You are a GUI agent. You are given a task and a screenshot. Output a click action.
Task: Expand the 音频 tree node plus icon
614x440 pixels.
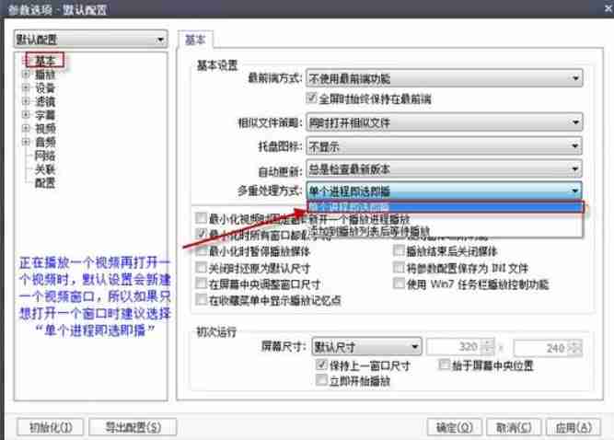tap(26, 142)
